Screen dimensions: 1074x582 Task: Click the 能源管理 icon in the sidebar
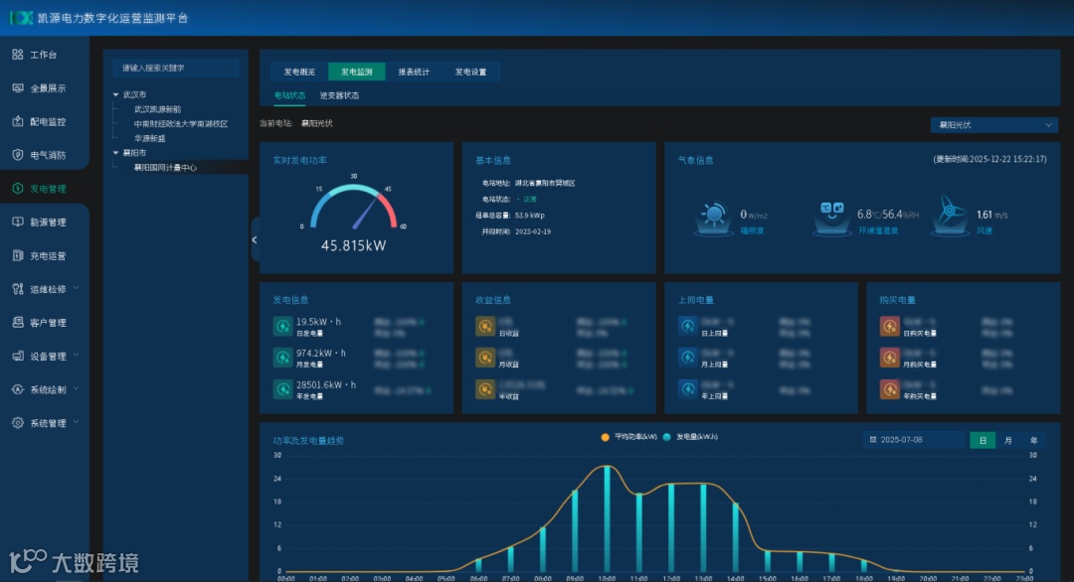point(18,221)
